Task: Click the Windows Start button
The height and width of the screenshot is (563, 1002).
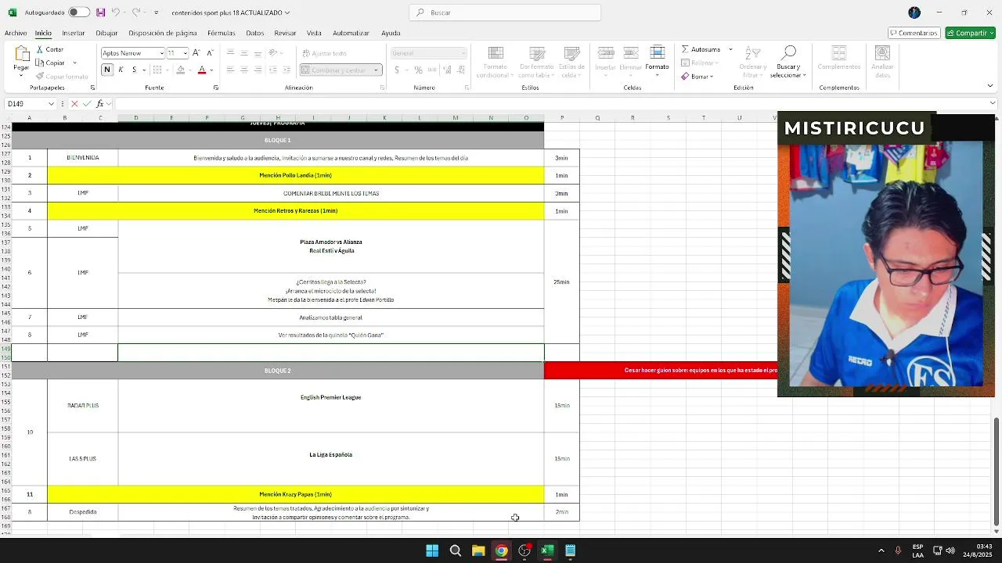Action: pyautogui.click(x=432, y=550)
